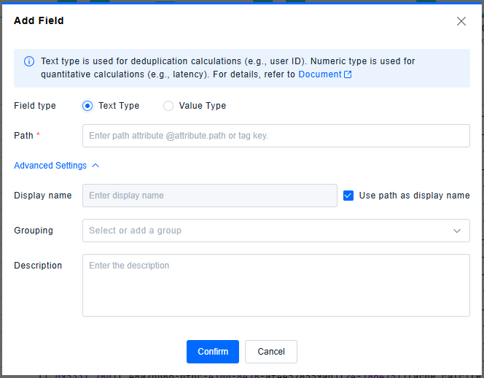This screenshot has width=484, height=378.
Task: Click the Display name text box
Action: 209,196
